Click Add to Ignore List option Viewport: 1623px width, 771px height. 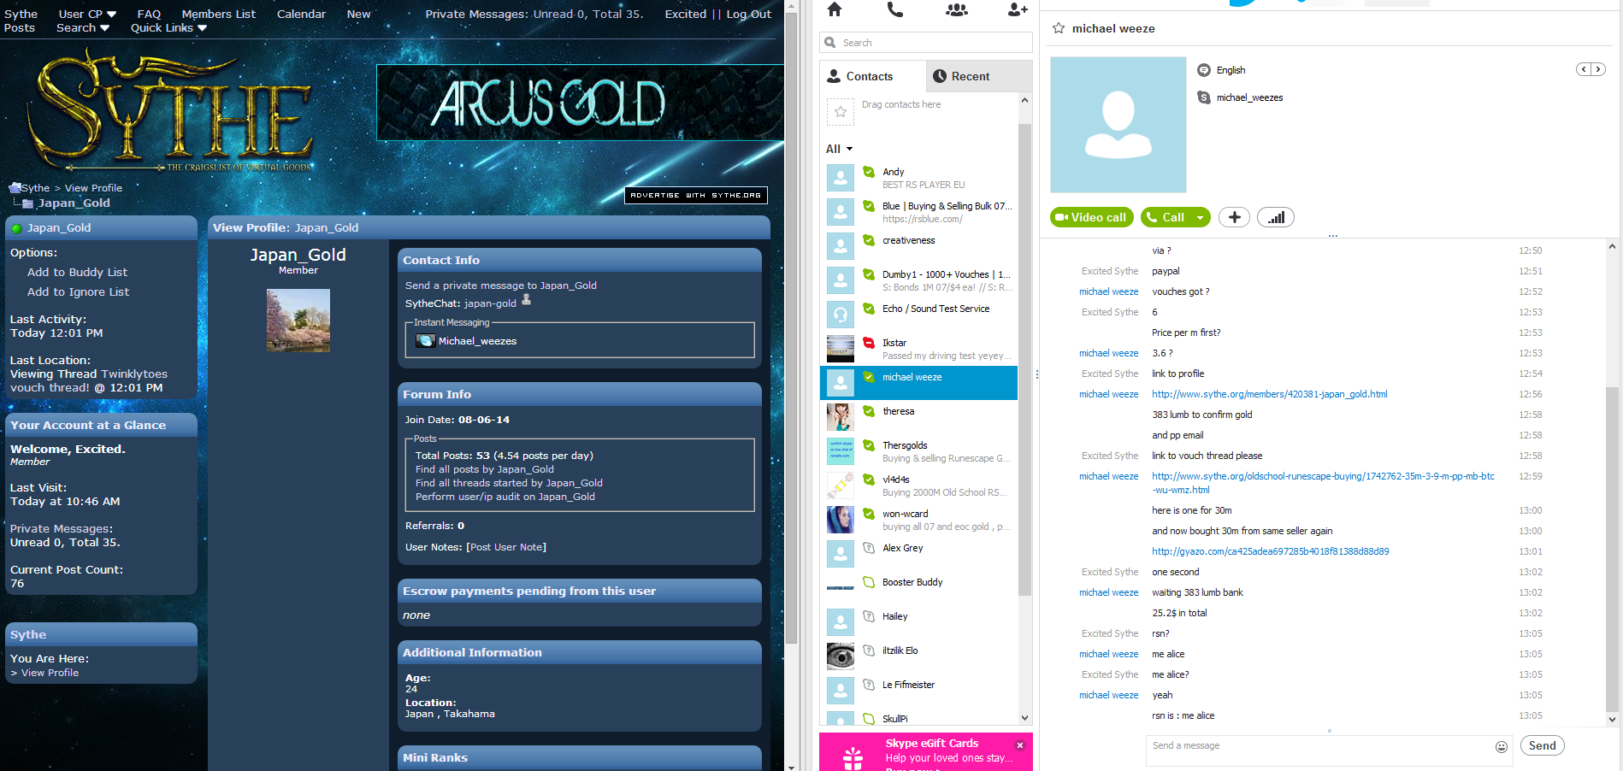pyautogui.click(x=78, y=291)
